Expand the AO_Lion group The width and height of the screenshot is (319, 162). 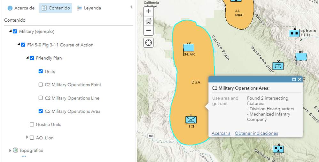[x=27, y=137]
